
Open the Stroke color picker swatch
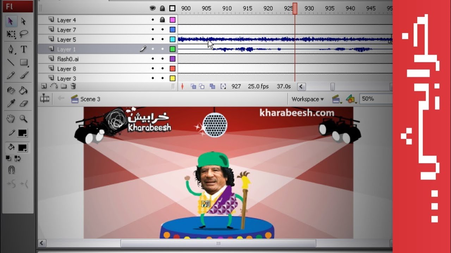click(x=23, y=134)
